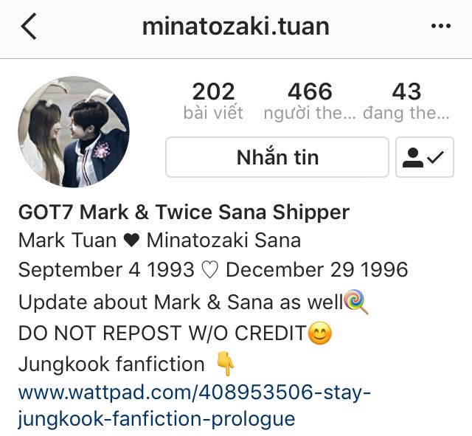Tap the pointing-down hand emoji
This screenshot has width=472, height=436.
click(x=226, y=364)
